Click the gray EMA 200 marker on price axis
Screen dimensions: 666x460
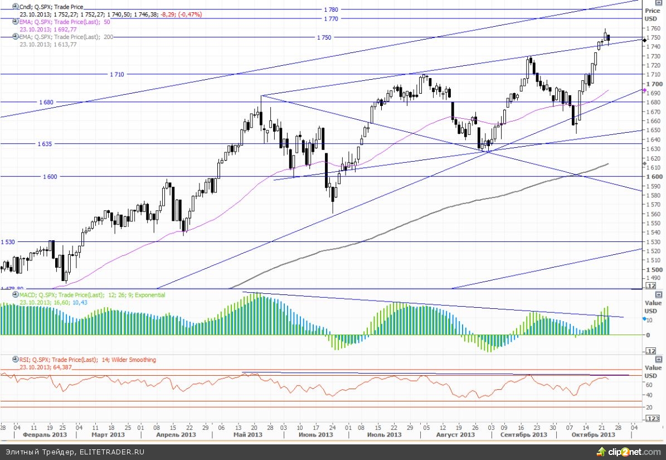(x=645, y=163)
